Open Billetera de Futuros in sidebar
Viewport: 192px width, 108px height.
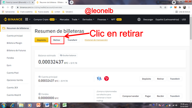[x=16, y=50]
